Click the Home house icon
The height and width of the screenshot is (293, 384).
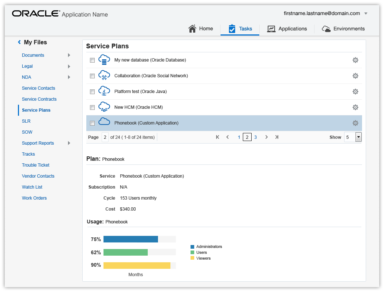tap(192, 29)
